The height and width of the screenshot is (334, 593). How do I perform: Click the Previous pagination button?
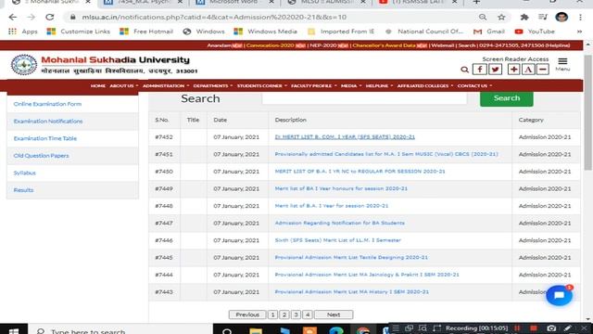(x=247, y=315)
